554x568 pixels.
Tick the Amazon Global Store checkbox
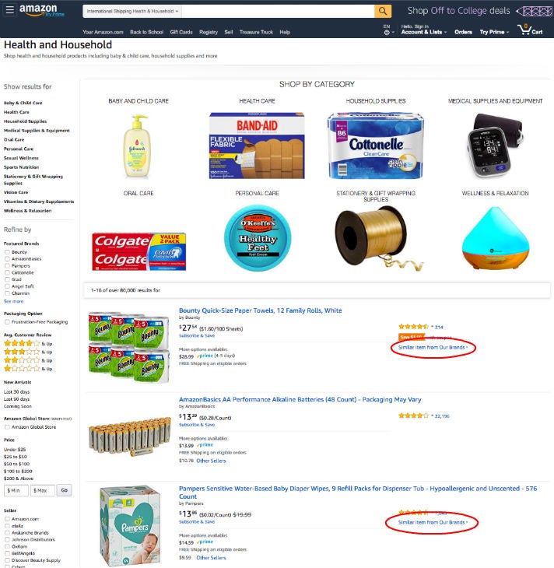coord(7,426)
